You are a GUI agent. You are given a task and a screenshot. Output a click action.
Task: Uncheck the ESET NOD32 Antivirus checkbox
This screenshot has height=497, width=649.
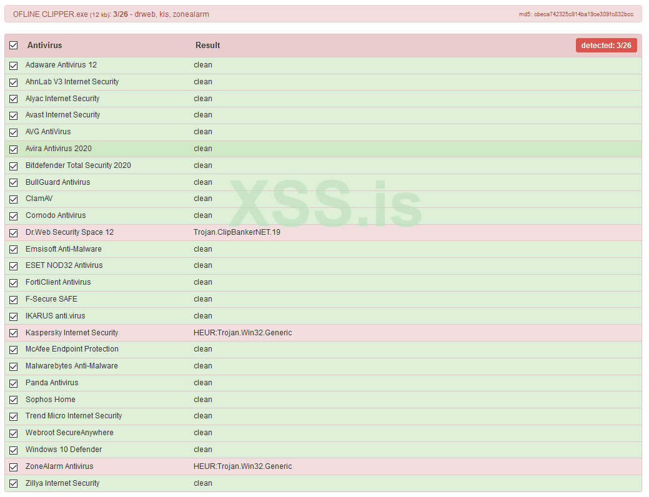tap(13, 266)
